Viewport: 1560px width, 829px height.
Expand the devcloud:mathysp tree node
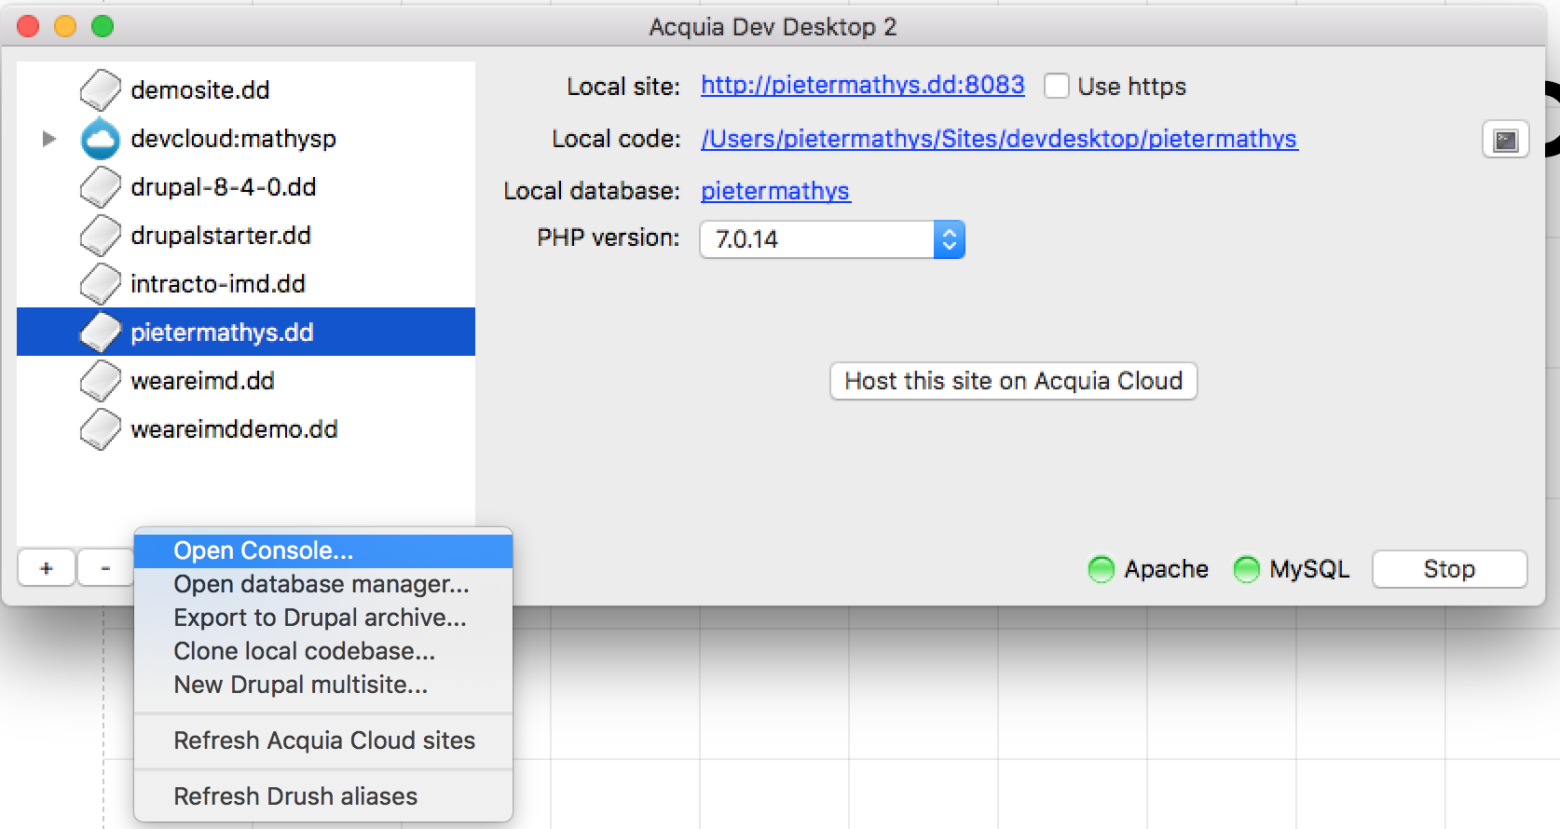(49, 139)
